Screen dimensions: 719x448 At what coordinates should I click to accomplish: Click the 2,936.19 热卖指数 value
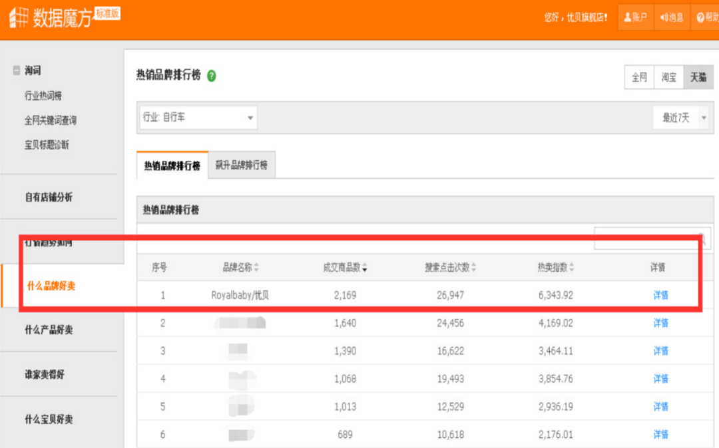pyautogui.click(x=556, y=407)
